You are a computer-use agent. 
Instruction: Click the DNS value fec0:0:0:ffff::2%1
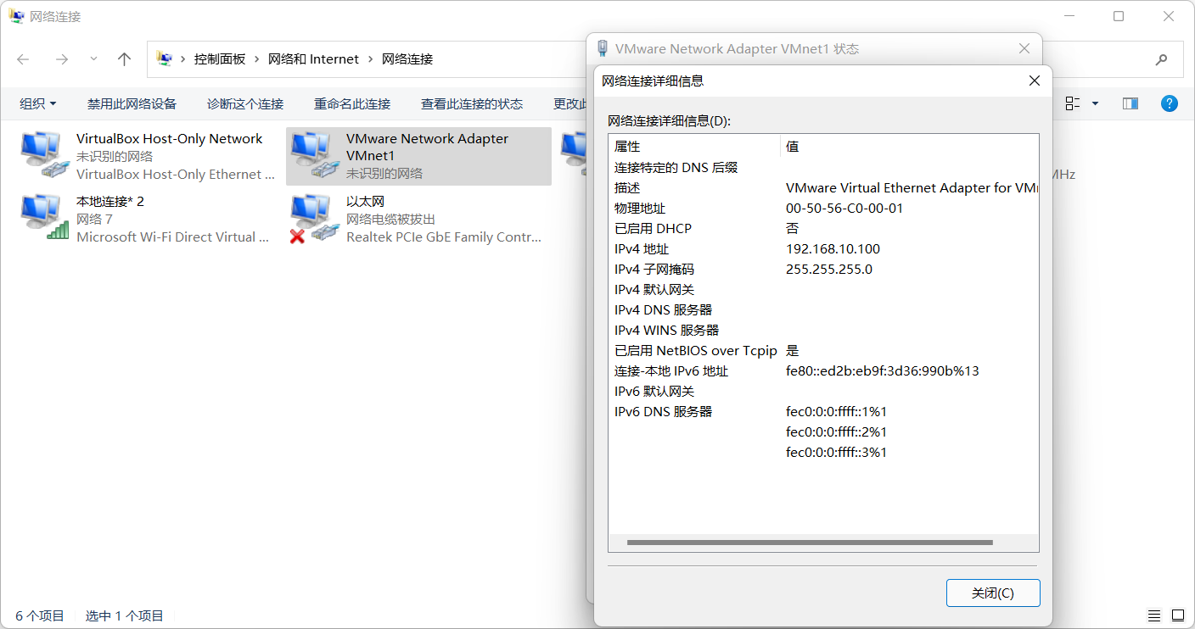point(836,431)
